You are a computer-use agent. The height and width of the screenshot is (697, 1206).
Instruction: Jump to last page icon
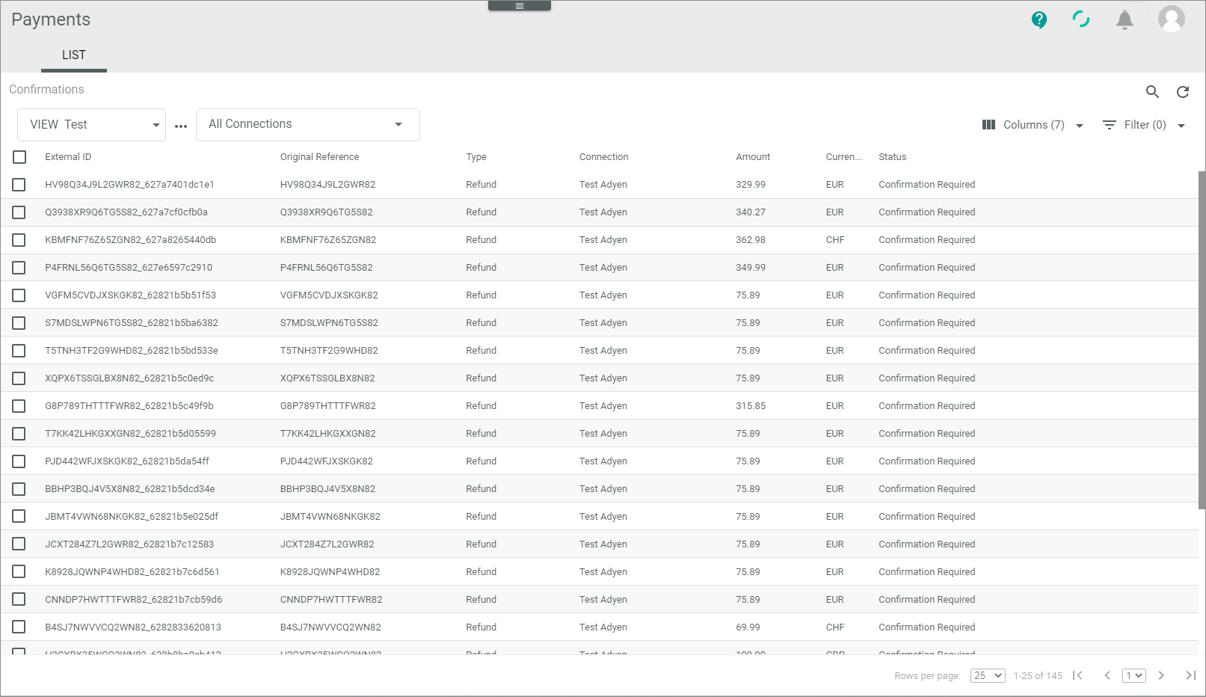click(1190, 675)
